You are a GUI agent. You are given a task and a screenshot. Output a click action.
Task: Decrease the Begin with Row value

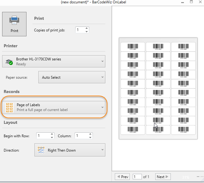(52, 137)
